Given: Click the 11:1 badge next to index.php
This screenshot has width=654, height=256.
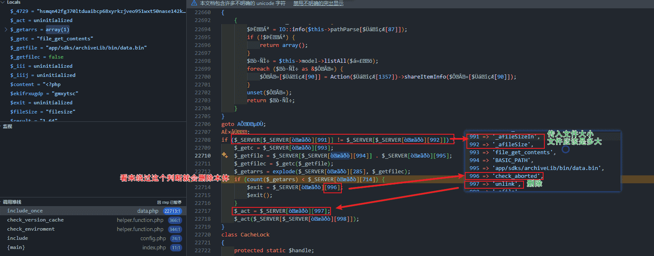Looking at the screenshot, I should 176,248.
